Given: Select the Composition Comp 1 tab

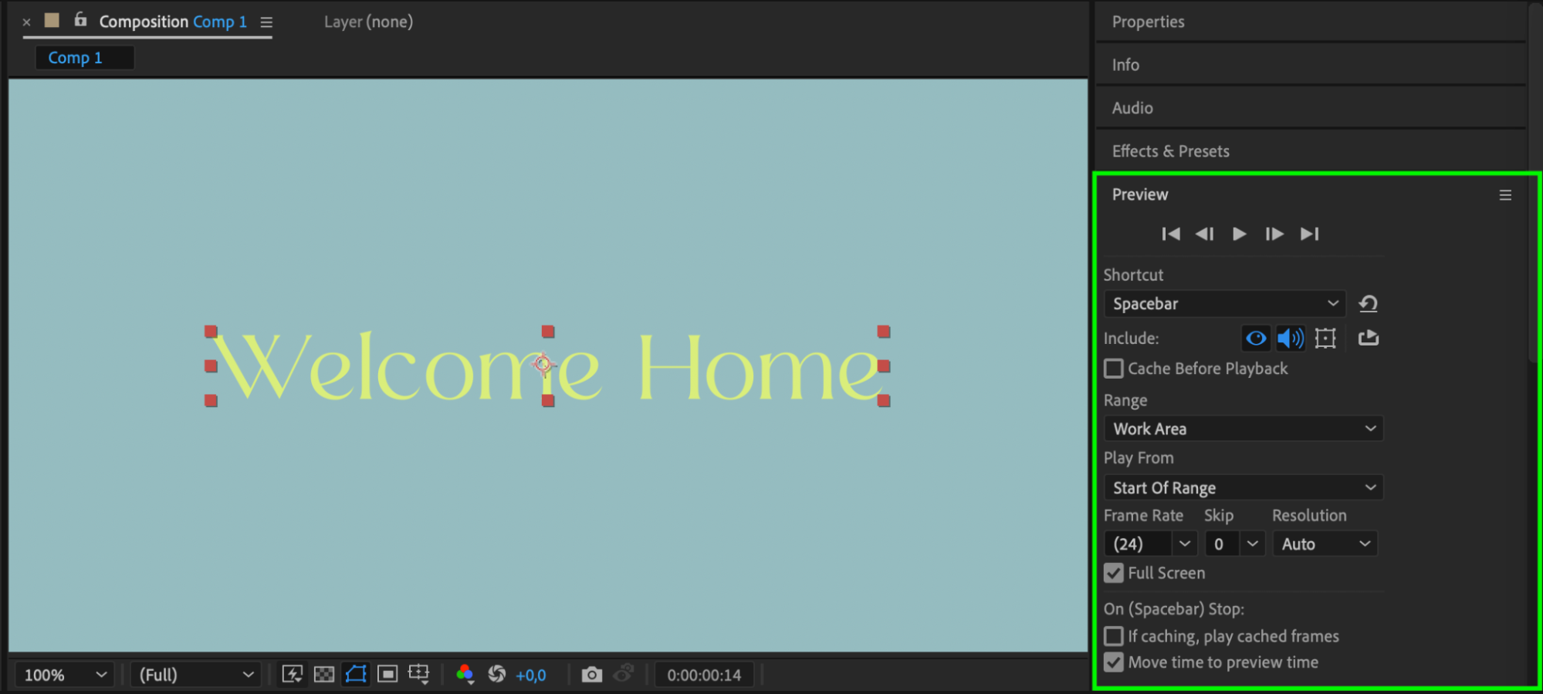Looking at the screenshot, I should click(173, 22).
